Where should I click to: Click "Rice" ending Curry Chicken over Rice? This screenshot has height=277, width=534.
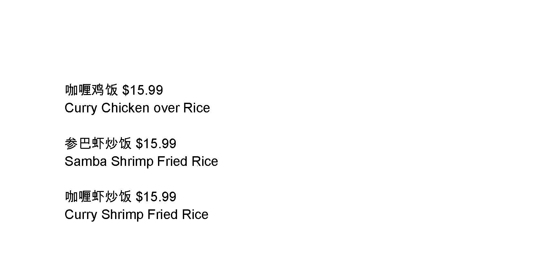coord(197,108)
